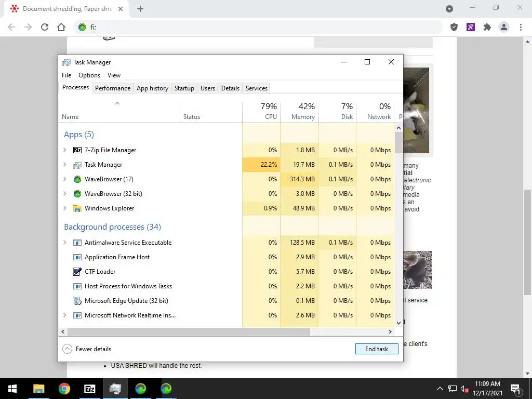
Task: Sort processes by Network column header
Action: (375, 112)
